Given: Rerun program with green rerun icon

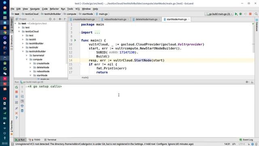Looking at the screenshot, I should click(17, 87).
